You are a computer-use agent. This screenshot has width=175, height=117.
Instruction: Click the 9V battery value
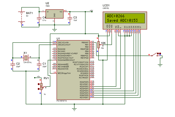(27, 16)
